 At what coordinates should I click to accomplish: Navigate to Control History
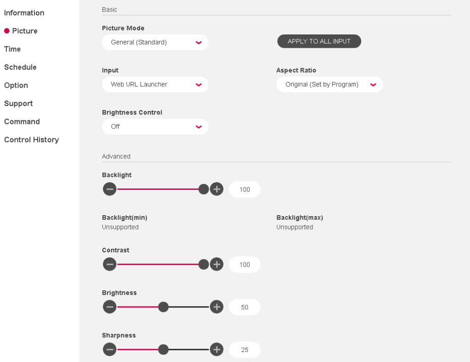(x=31, y=139)
